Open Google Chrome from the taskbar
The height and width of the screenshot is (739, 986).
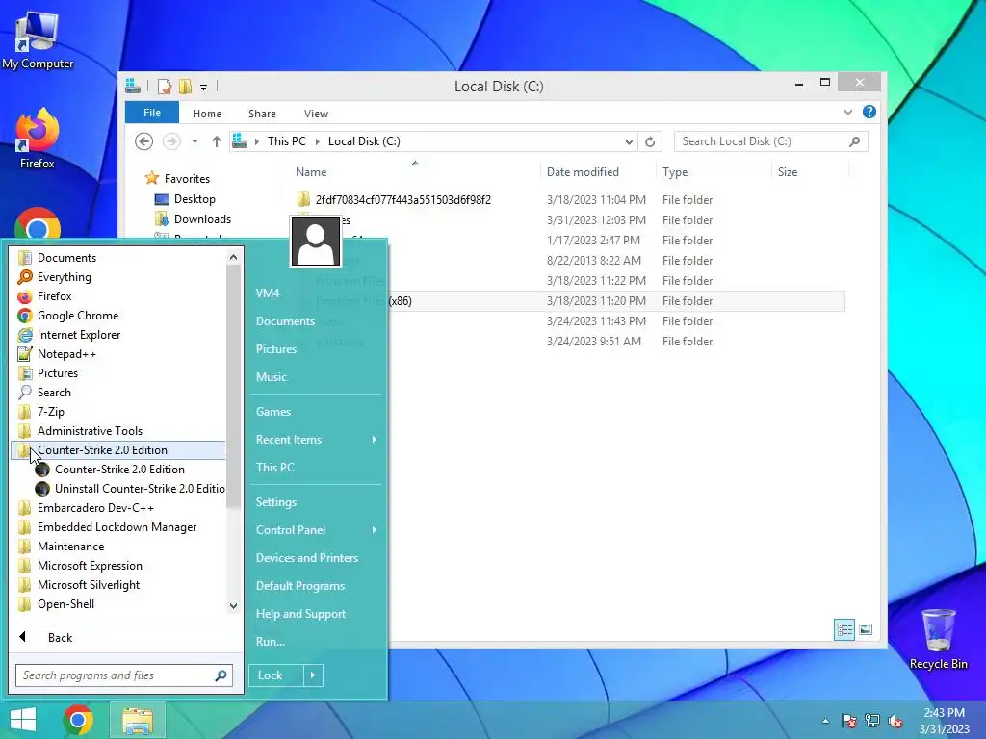click(78, 720)
